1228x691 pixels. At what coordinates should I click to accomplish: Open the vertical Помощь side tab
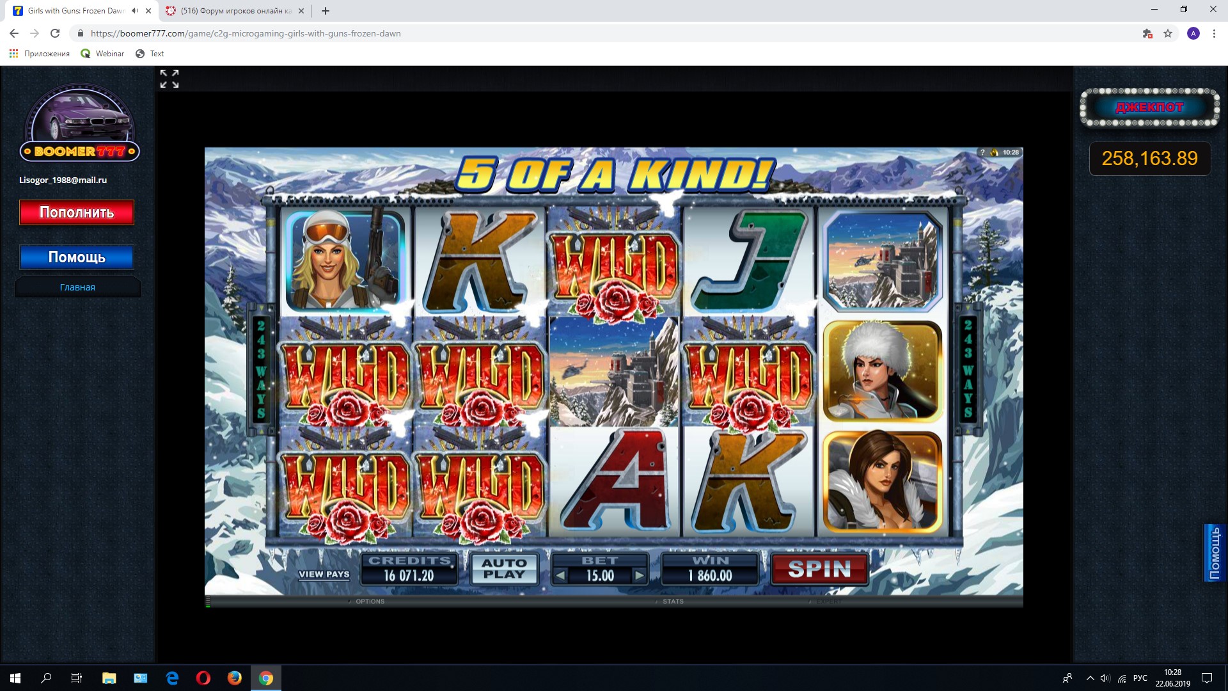pyautogui.click(x=1214, y=553)
